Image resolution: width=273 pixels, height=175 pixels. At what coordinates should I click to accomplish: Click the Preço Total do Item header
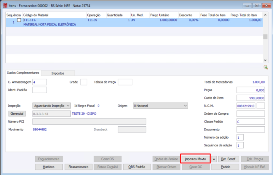[x=246, y=15]
